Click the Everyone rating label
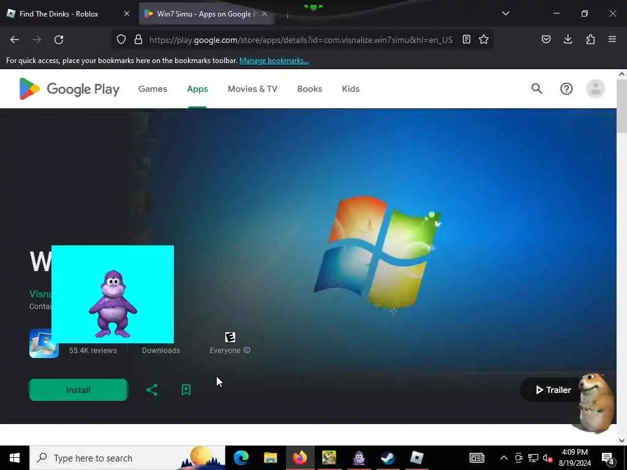The image size is (627, 470). (x=225, y=351)
